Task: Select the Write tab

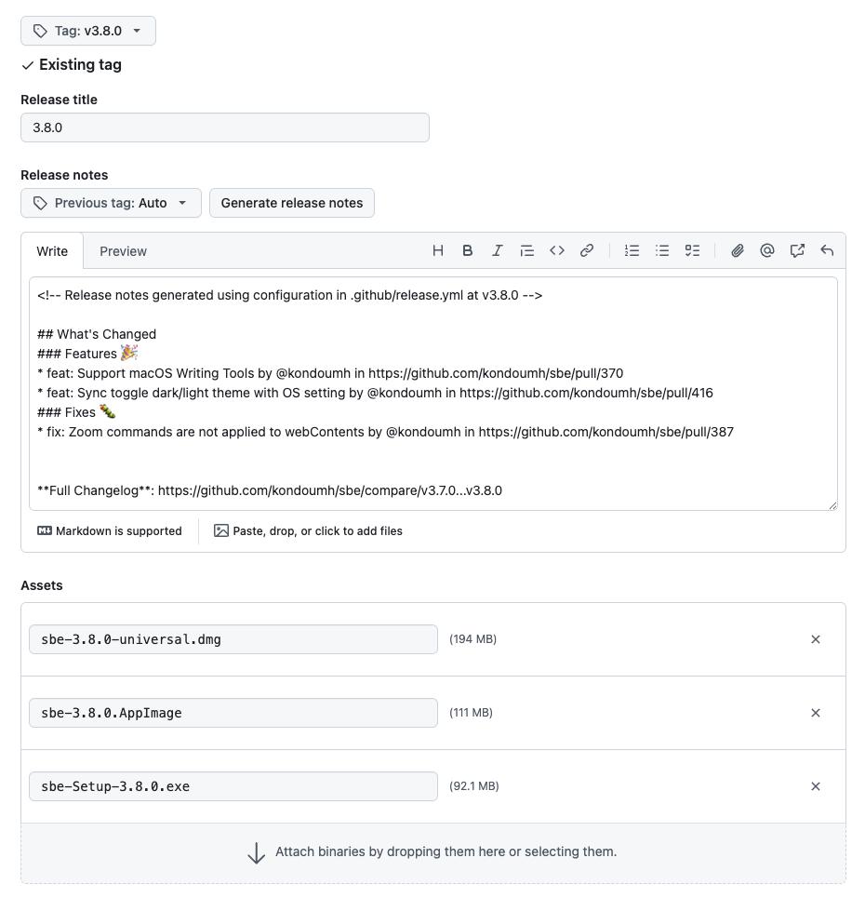Action: pos(51,250)
